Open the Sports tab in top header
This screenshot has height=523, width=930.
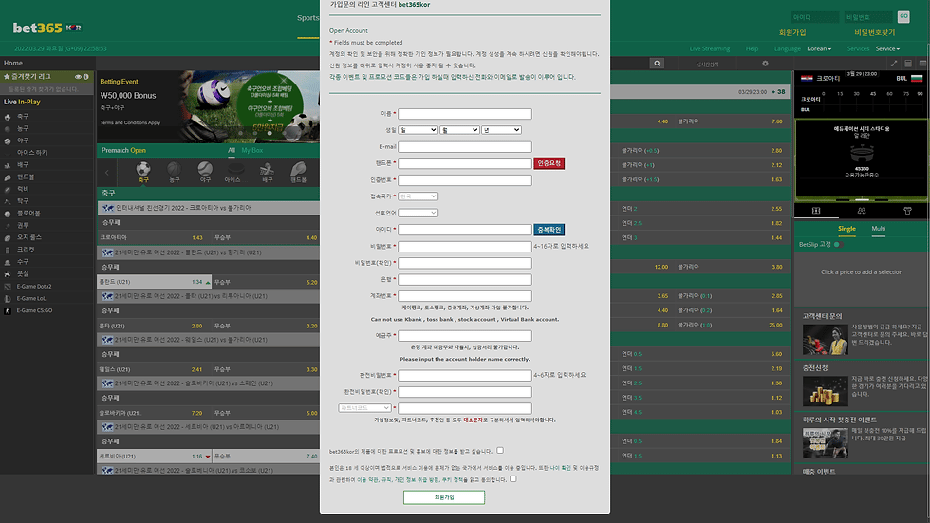pos(307,18)
